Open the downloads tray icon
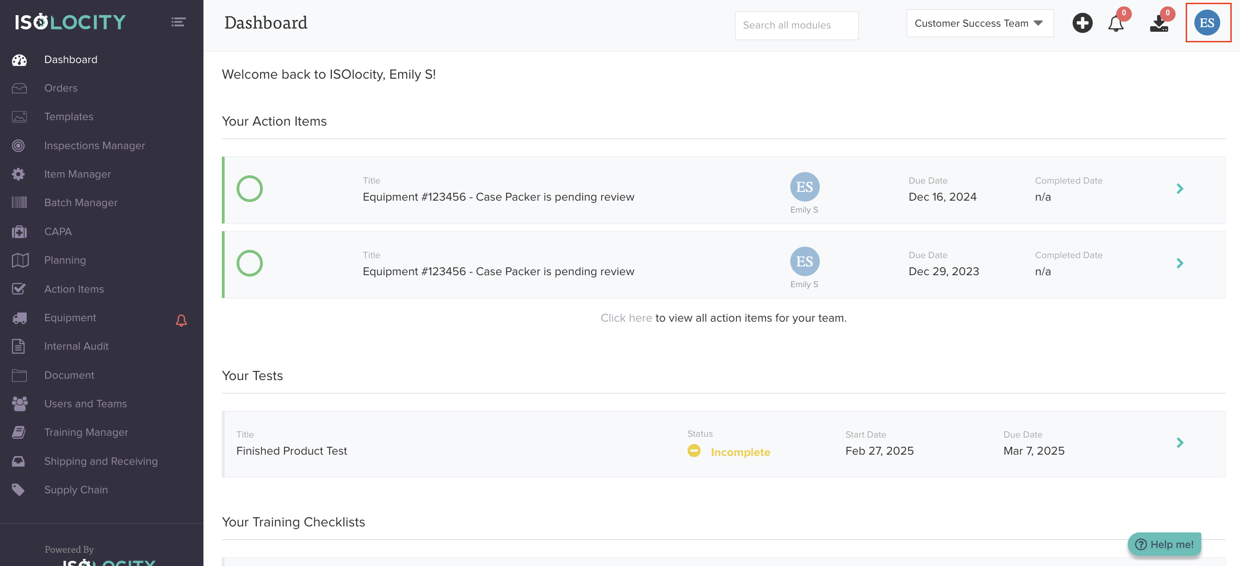Viewport: 1240px width, 566px height. tap(1159, 23)
